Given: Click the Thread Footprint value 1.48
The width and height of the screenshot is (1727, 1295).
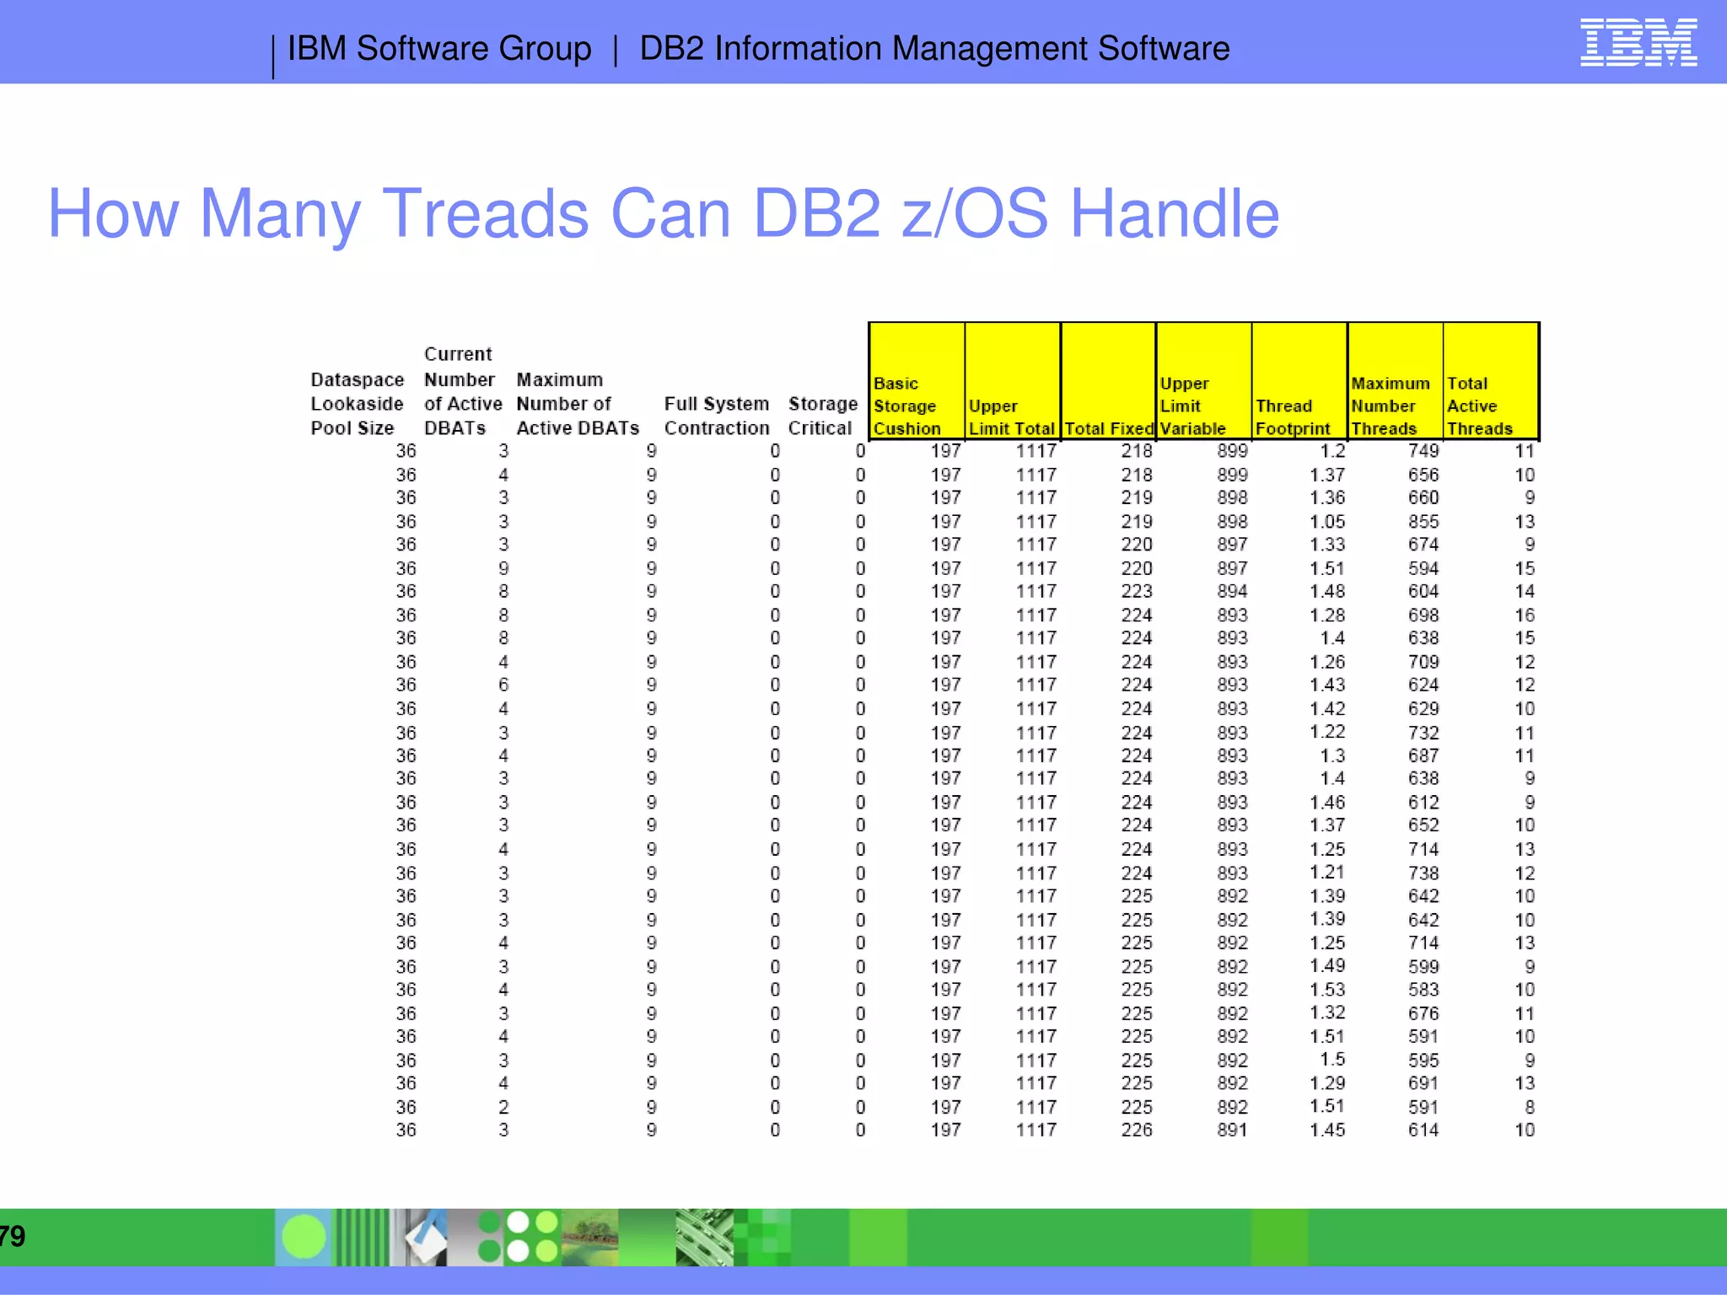Looking at the screenshot, I should pos(1327,591).
